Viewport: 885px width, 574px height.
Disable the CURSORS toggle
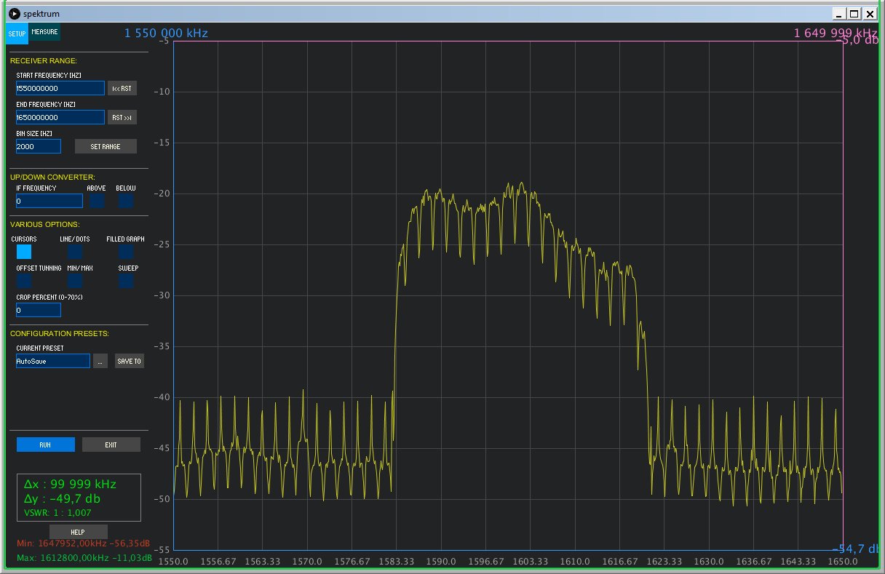tap(24, 252)
